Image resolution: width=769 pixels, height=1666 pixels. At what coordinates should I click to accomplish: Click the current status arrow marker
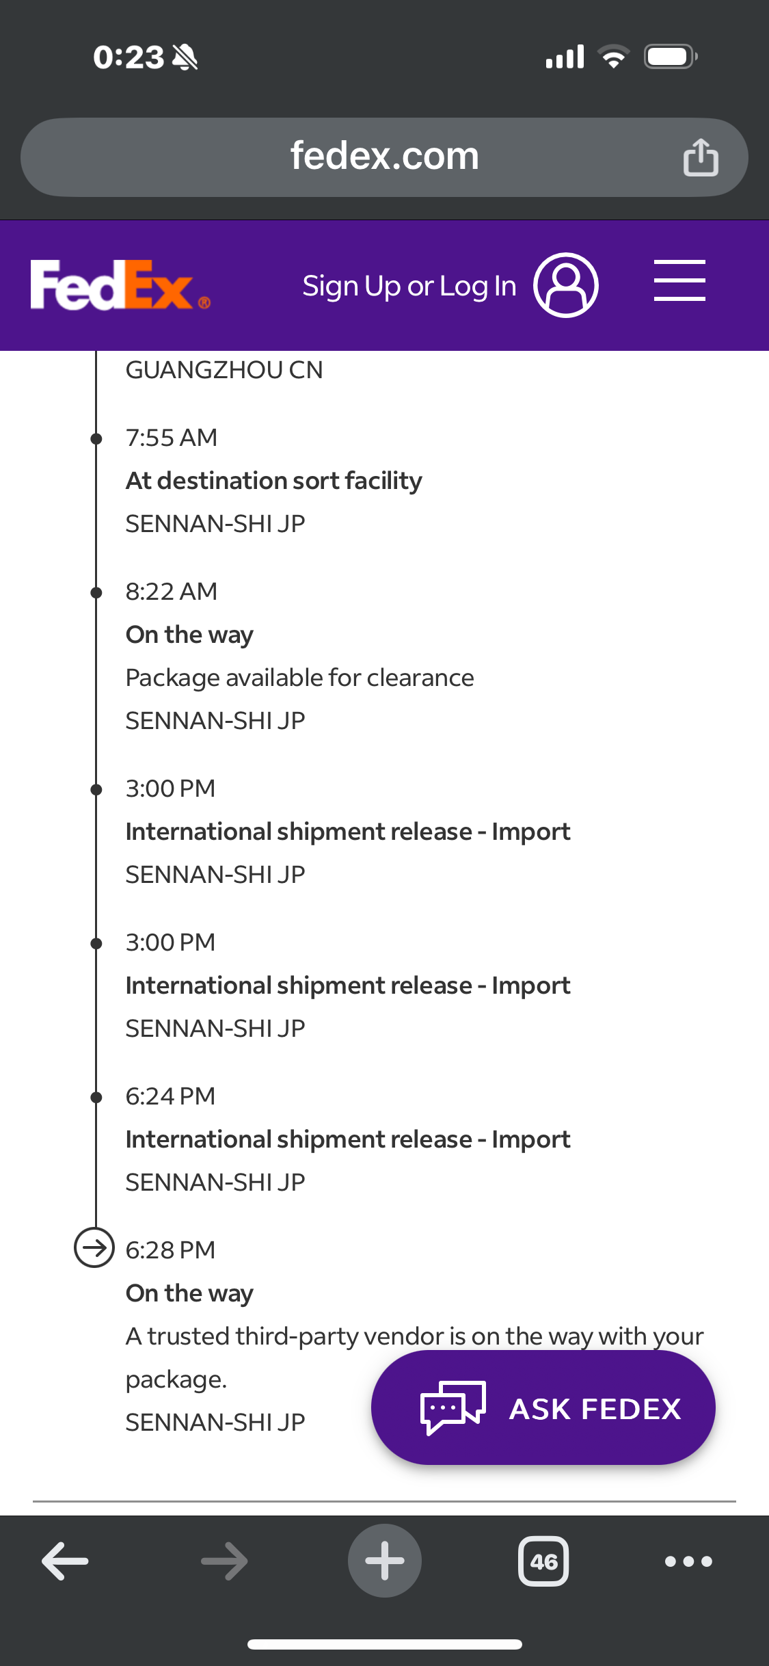94,1248
